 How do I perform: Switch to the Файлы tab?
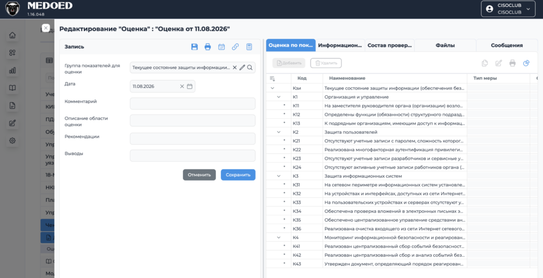(445, 46)
